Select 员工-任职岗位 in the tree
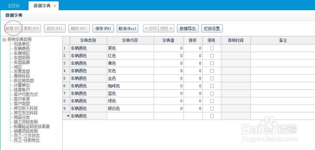 tap(27, 140)
